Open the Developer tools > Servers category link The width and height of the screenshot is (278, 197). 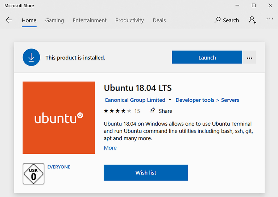click(207, 100)
